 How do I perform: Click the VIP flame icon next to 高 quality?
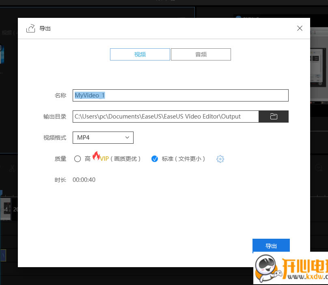coord(97,156)
